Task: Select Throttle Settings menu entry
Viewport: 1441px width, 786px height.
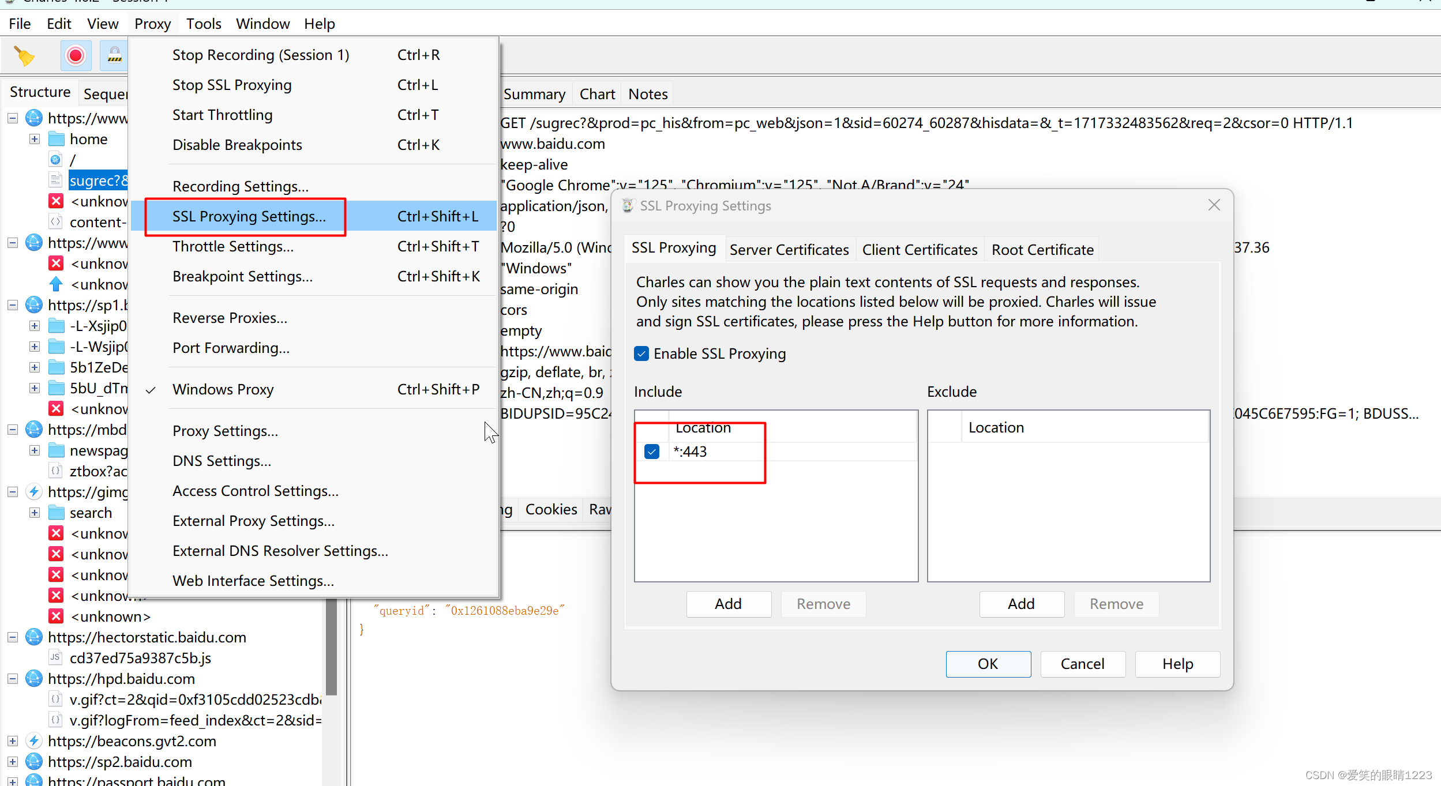Action: (233, 246)
